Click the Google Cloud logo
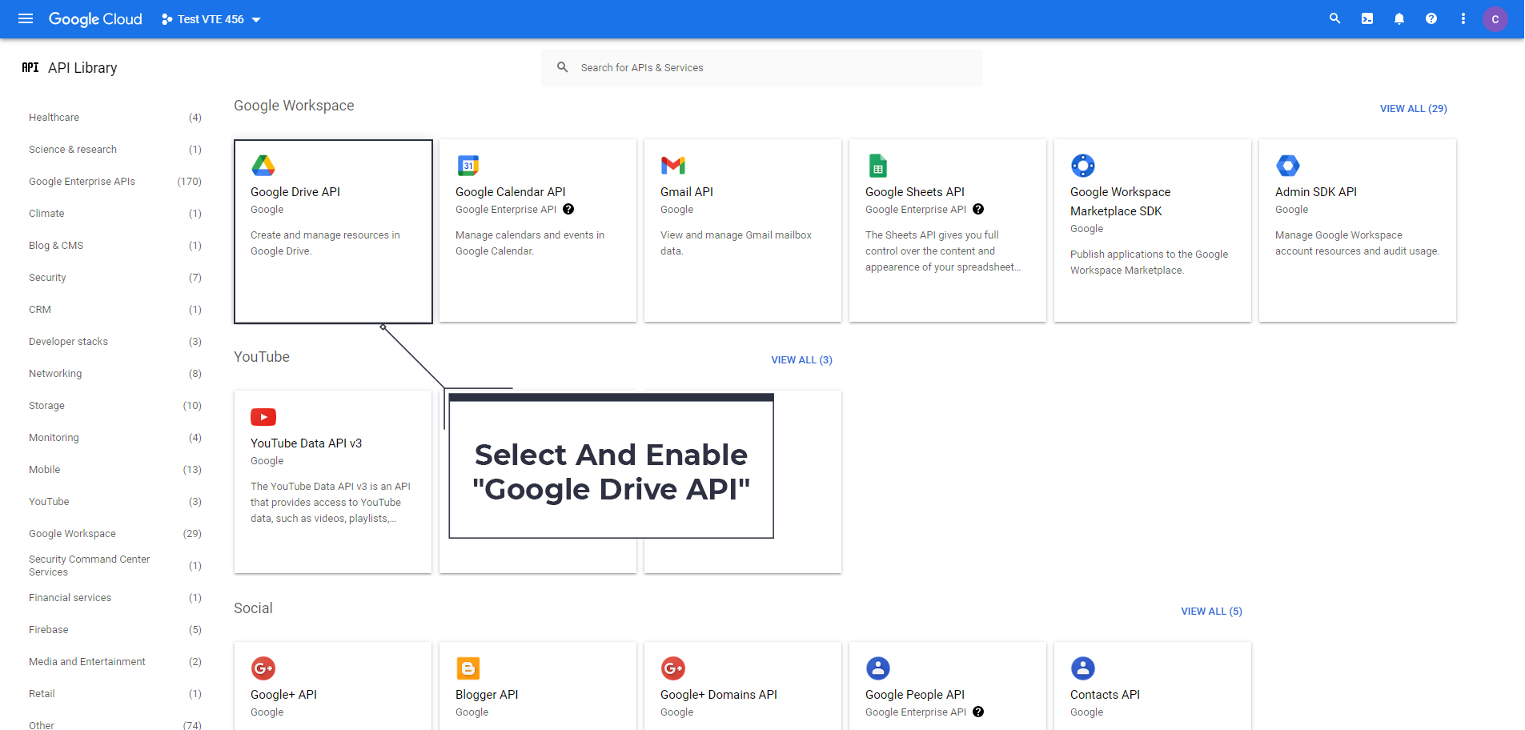Screen dimensions: 1525x730 [95, 19]
